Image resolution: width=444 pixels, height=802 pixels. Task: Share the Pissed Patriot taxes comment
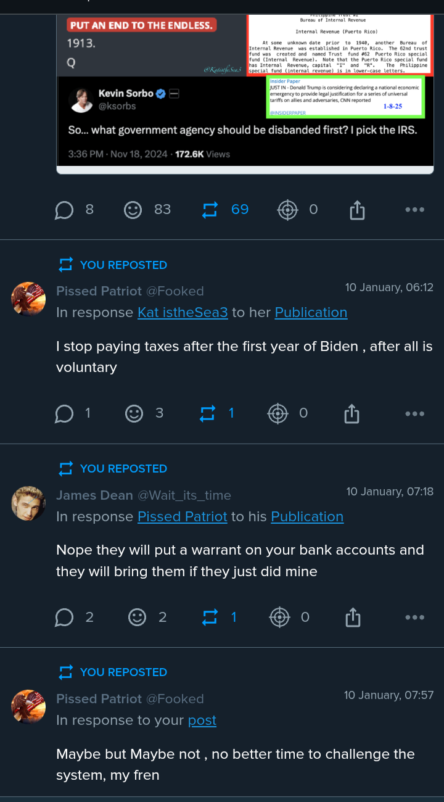351,414
